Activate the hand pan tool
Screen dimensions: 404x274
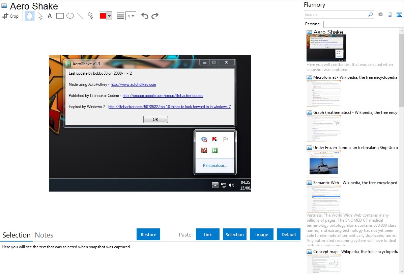click(29, 16)
